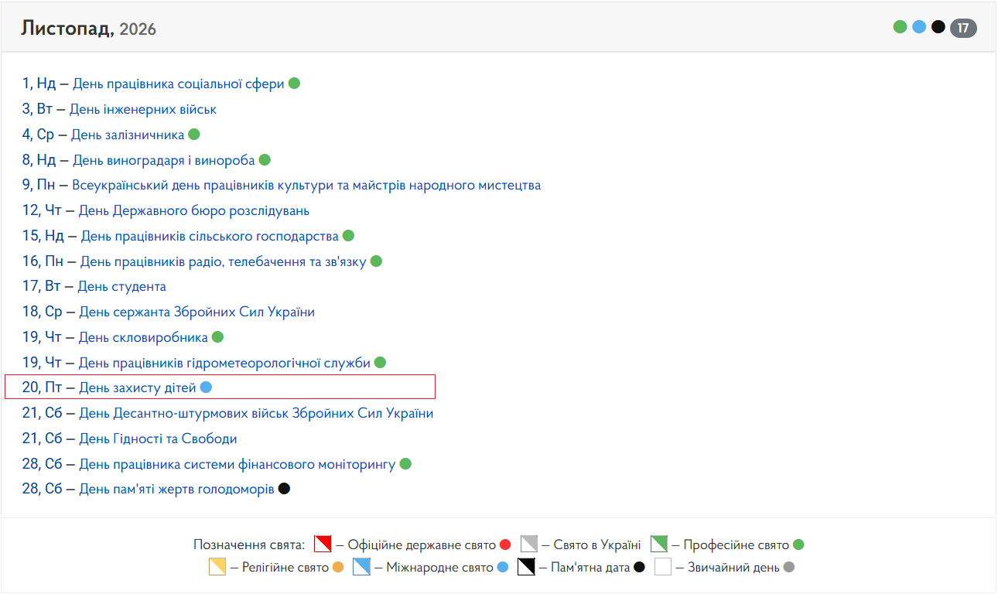Screen dimensions: 998x594
Task: Click white Звичайний день legend swatch
Action: pos(663,567)
